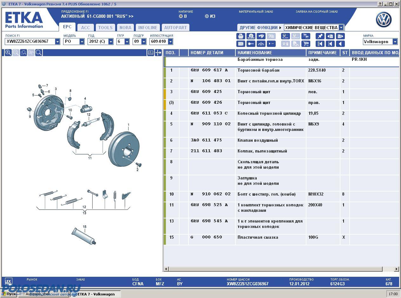Select part number 6RU 698 525 A
Screen dimensions: 401x298
point(209,205)
